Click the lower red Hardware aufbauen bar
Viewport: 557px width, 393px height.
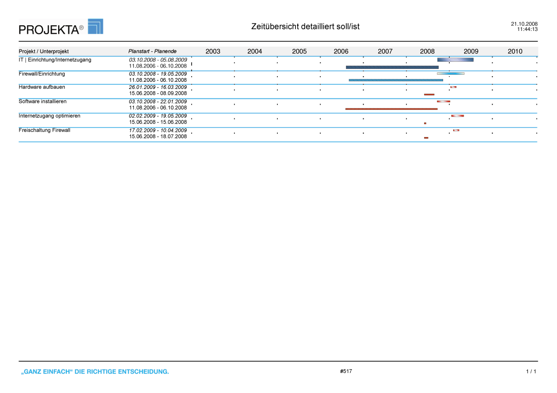click(x=429, y=95)
